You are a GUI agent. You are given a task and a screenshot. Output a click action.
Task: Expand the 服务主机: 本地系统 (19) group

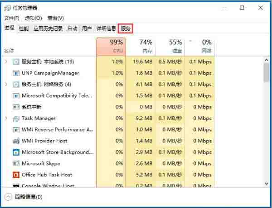[6, 61]
